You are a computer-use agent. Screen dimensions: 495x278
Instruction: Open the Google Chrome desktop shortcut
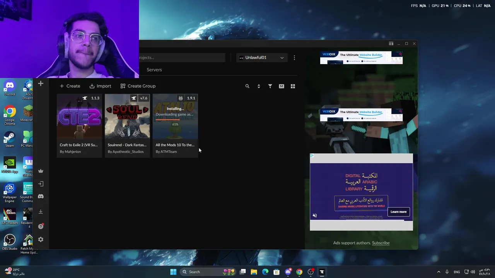(x=10, y=116)
